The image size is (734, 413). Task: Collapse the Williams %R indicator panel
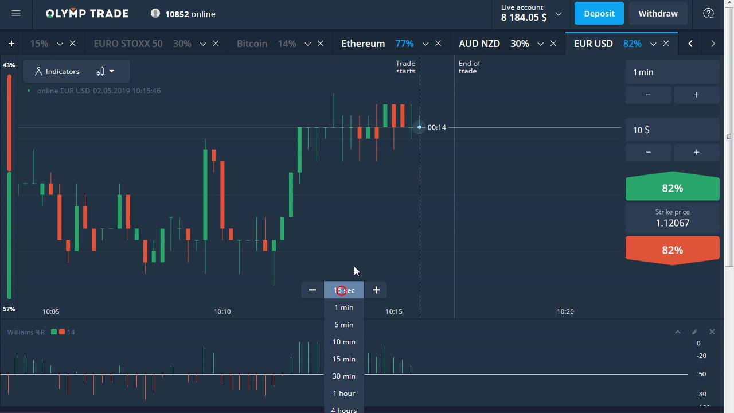(x=677, y=332)
